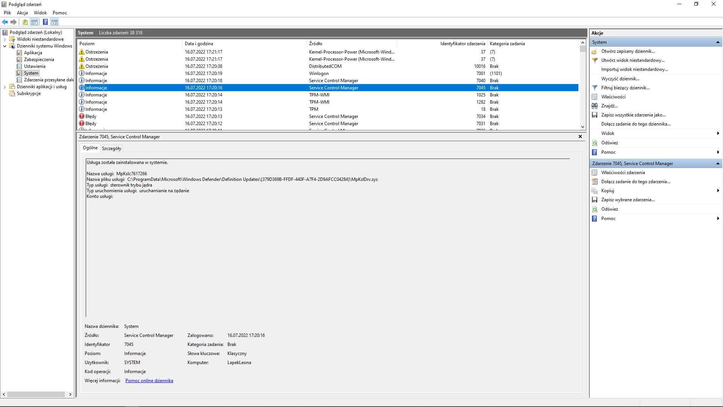This screenshot has width=723, height=407.
Task: Open the Akcja menu
Action: coord(23,13)
